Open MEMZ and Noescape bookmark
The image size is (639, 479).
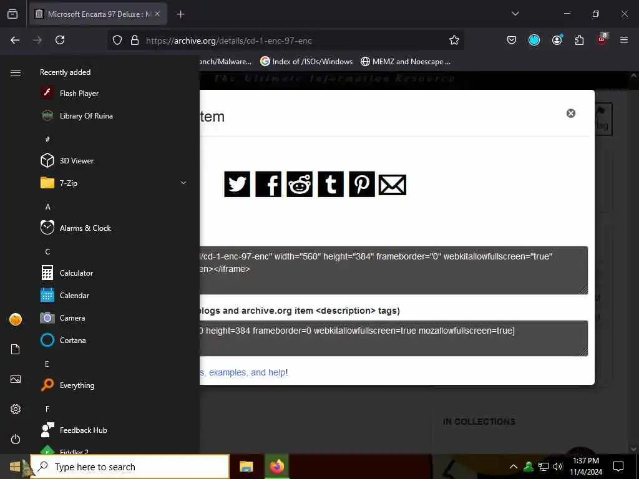(x=406, y=62)
